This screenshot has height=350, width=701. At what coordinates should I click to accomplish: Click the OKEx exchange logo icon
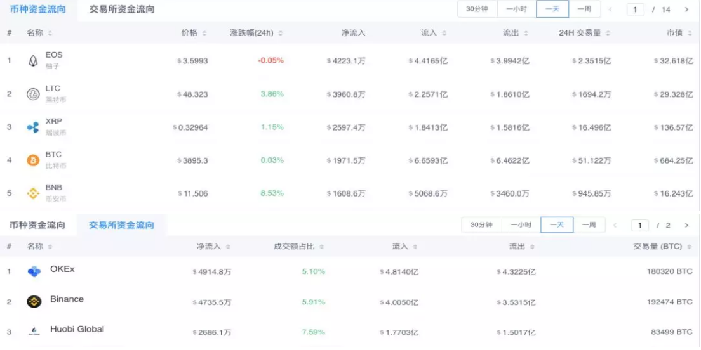coord(34,271)
